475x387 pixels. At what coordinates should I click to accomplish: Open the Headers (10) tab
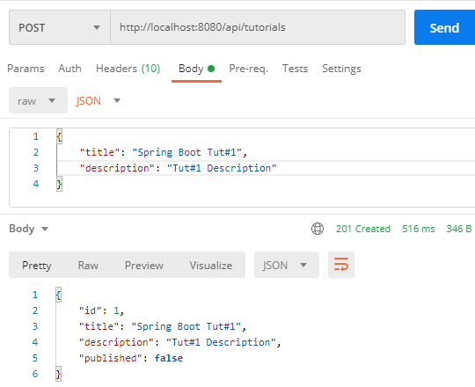[x=128, y=69]
